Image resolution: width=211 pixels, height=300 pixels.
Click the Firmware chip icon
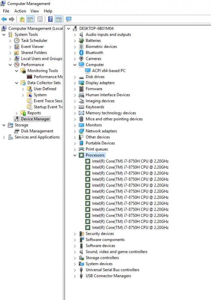81,89
